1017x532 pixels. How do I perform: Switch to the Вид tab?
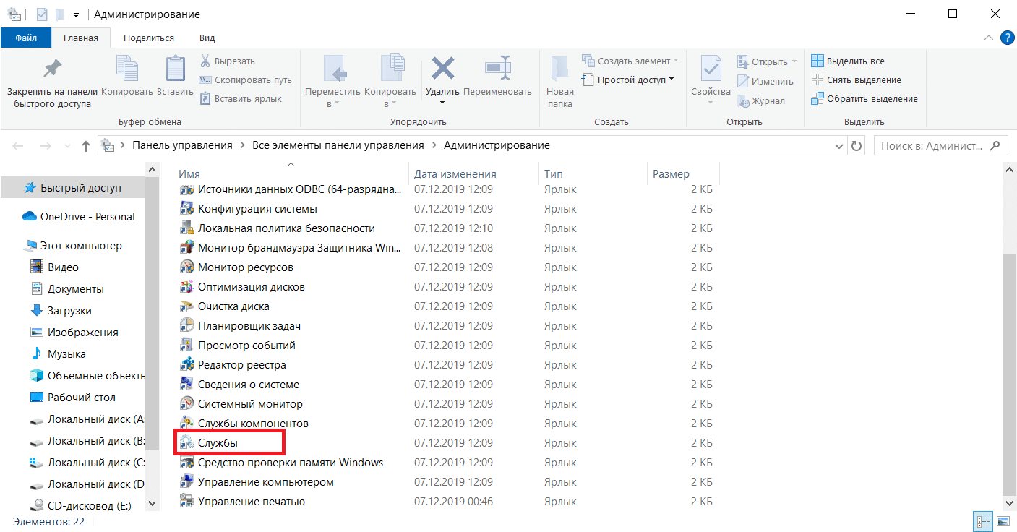[205, 38]
